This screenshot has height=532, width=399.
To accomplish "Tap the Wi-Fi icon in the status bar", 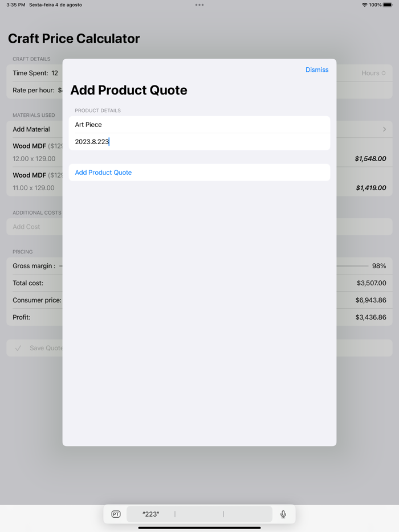I will pos(364,5).
